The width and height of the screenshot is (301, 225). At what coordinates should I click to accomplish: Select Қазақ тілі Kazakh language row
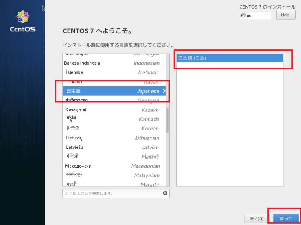114,110
